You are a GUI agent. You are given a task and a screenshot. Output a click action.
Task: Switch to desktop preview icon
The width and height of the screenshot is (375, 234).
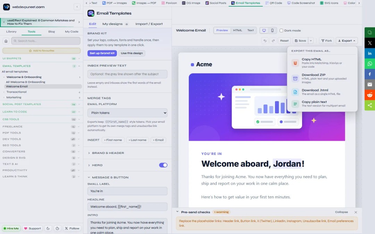click(264, 30)
